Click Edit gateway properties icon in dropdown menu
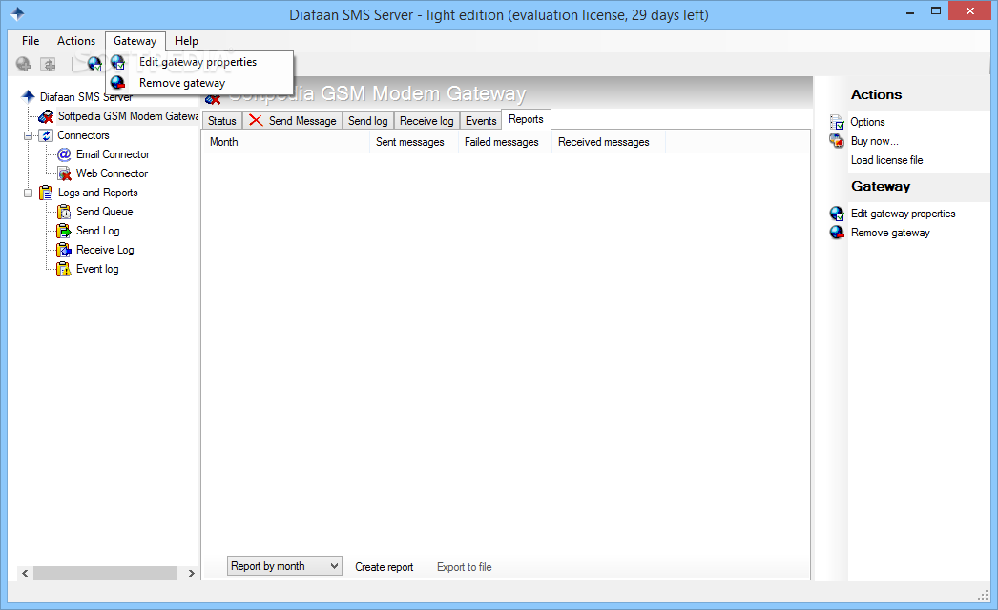998x610 pixels. (117, 62)
